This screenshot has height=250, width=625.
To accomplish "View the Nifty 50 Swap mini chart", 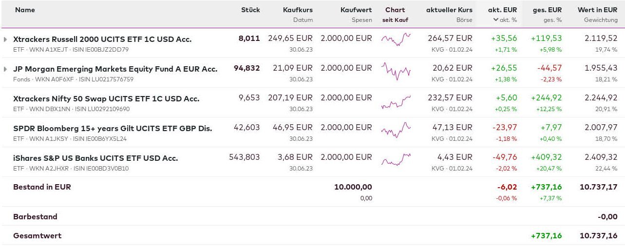I will click(396, 102).
